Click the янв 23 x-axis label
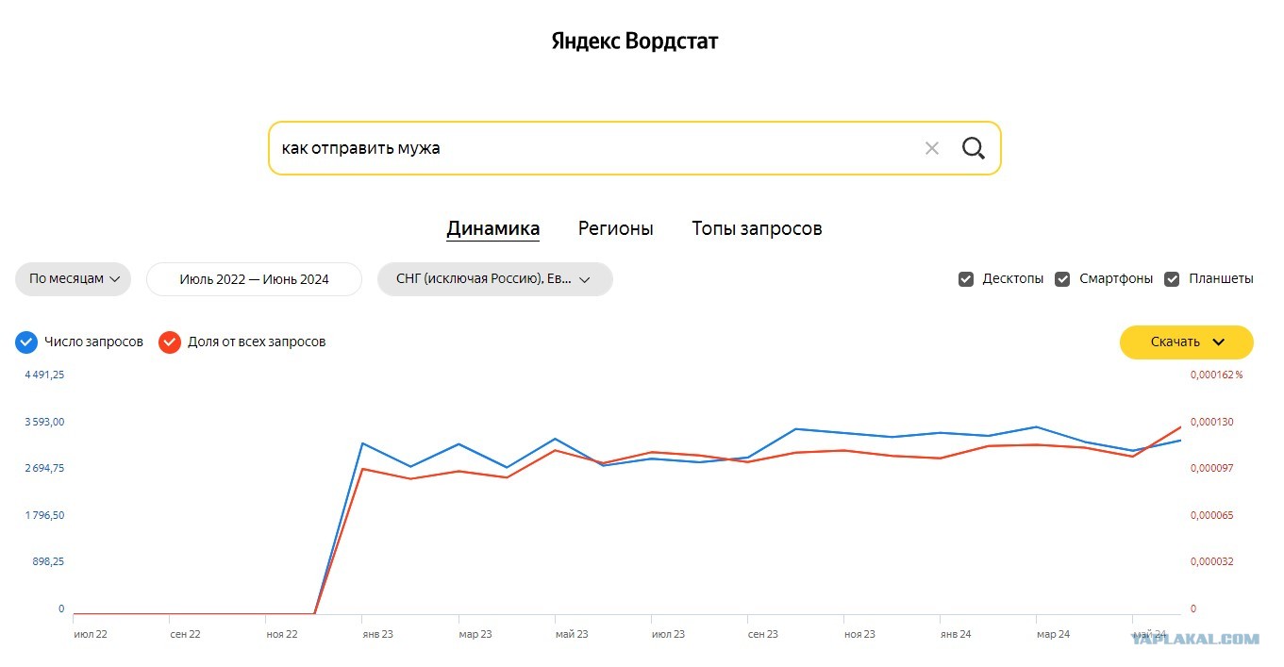Screen dimensions: 1284x667 pyautogui.click(x=377, y=634)
